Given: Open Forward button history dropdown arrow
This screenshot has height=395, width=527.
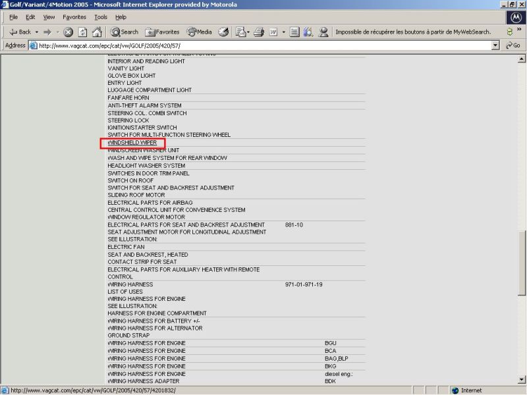Looking at the screenshot, I should (x=57, y=32).
